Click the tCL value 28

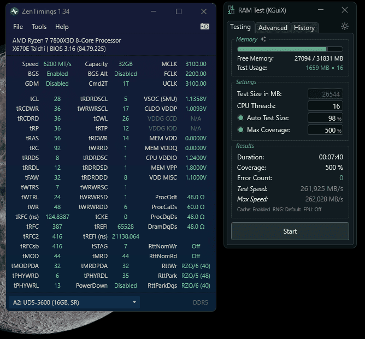point(57,99)
